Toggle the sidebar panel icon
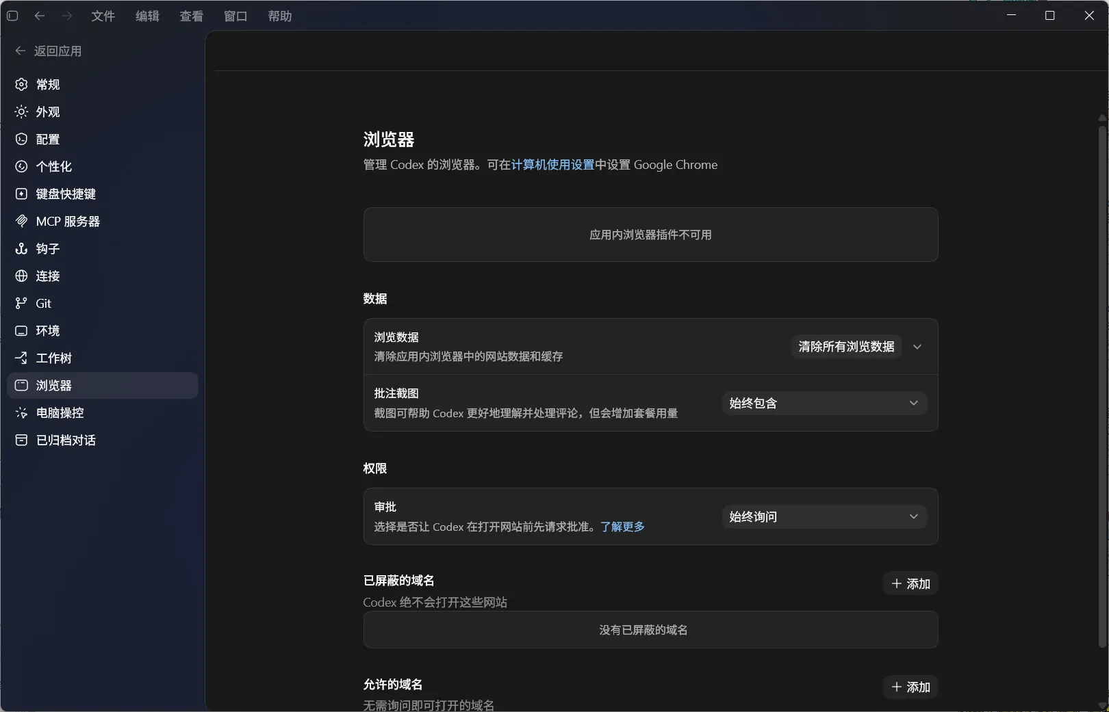This screenshot has width=1109, height=712. pyautogui.click(x=12, y=16)
